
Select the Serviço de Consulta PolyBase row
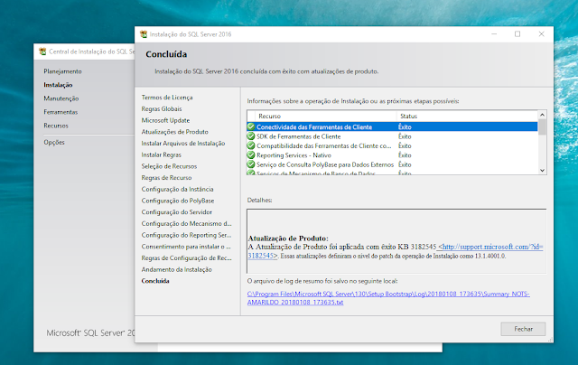point(392,164)
